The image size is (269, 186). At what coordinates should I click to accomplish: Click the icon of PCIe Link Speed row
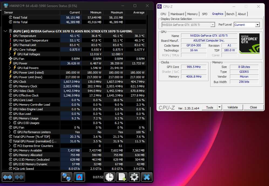11,168
